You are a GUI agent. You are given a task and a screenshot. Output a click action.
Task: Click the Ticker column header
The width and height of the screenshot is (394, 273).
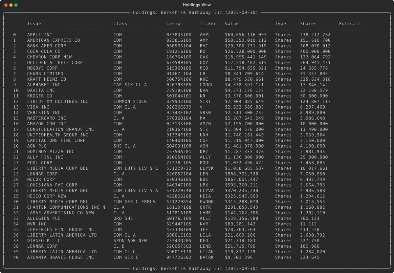click(x=208, y=24)
